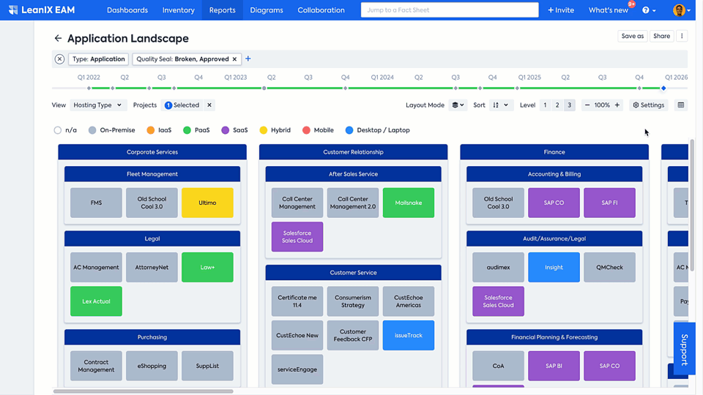This screenshot has height=395, width=703.
Task: Toggle the Mobile legend item
Action: tap(318, 130)
